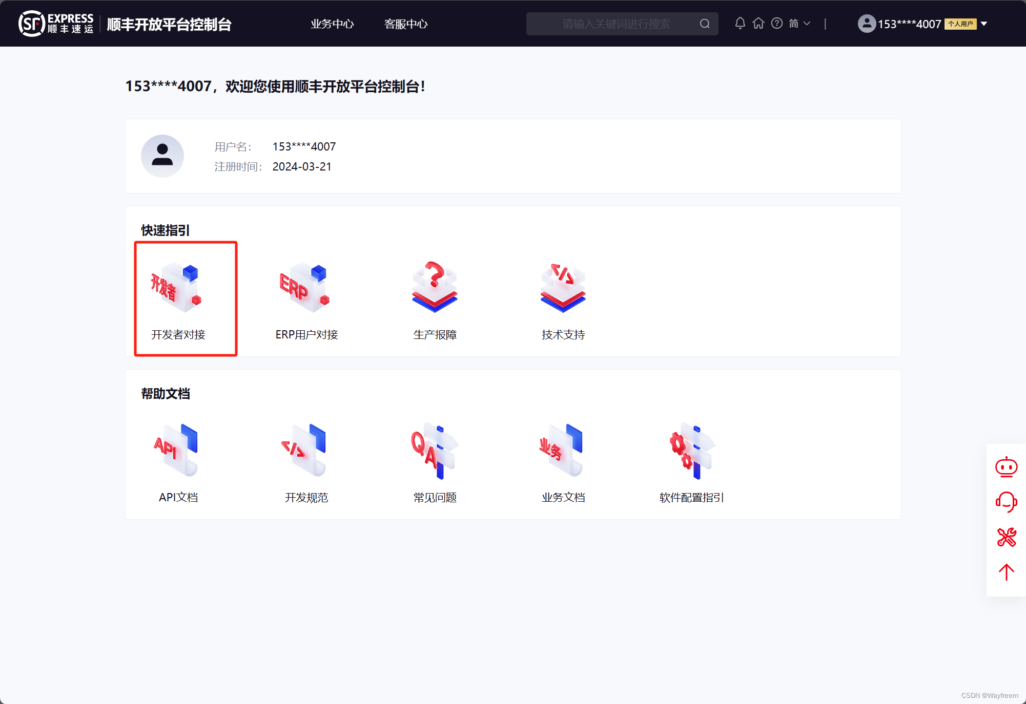Expand the 简 language dropdown
1026x704 pixels.
799,24
